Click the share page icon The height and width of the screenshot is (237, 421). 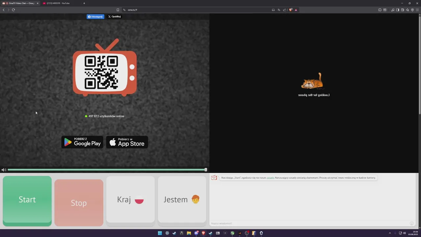click(285, 10)
